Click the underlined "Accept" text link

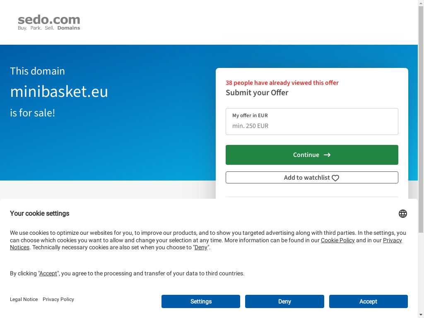(x=48, y=273)
